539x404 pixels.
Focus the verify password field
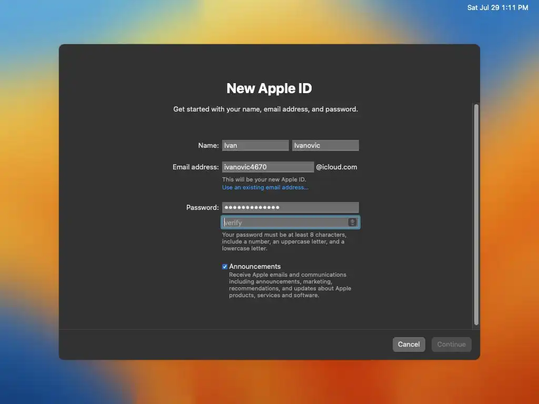click(x=290, y=223)
